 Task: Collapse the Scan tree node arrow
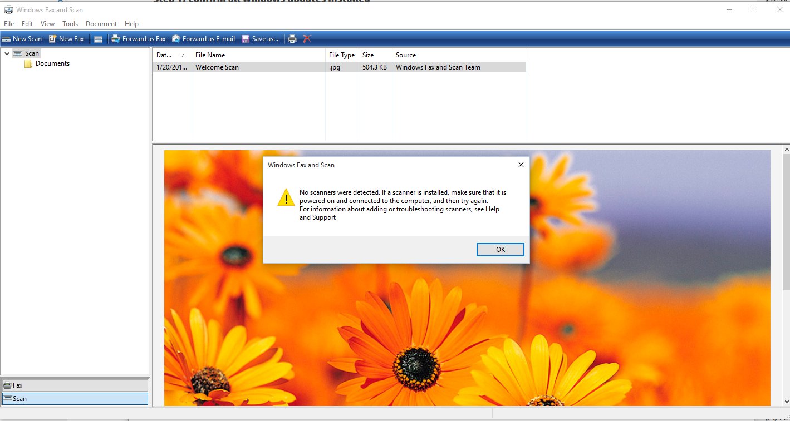coord(7,53)
